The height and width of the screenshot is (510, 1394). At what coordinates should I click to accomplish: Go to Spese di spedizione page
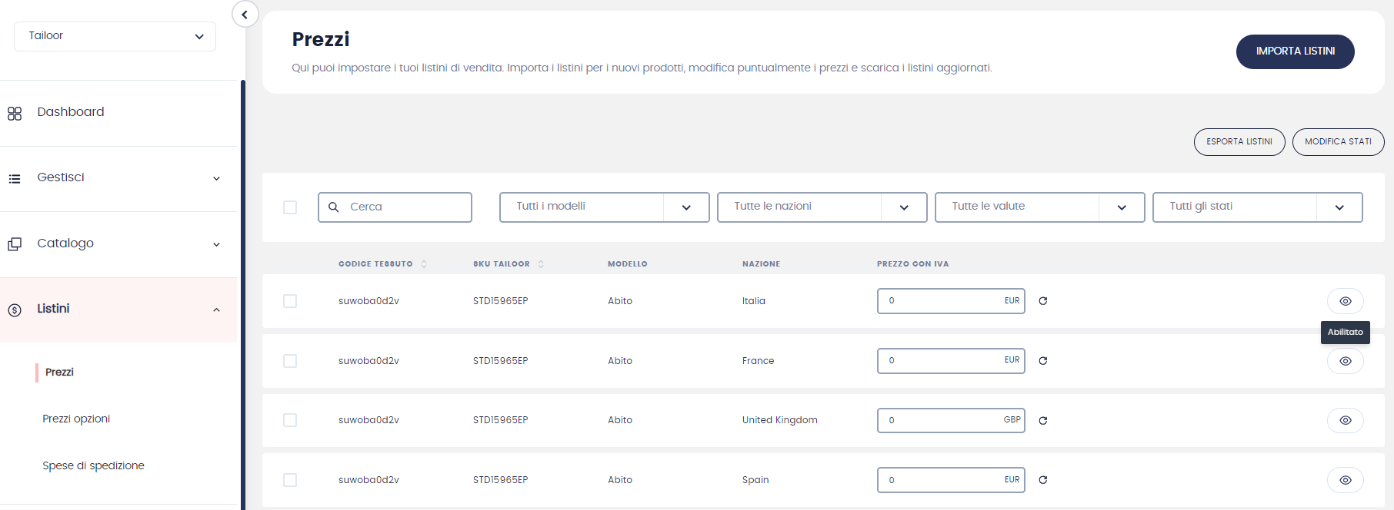pos(93,465)
